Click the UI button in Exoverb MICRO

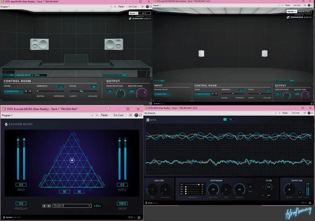131,115
